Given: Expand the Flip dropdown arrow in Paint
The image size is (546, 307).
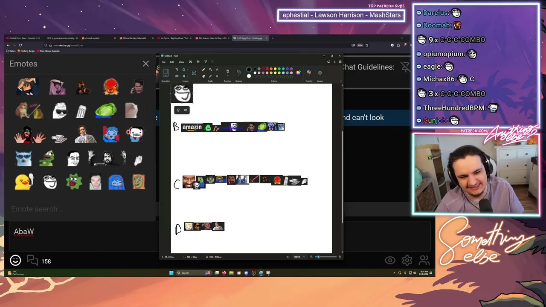Looking at the screenshot, I should click(x=188, y=76).
